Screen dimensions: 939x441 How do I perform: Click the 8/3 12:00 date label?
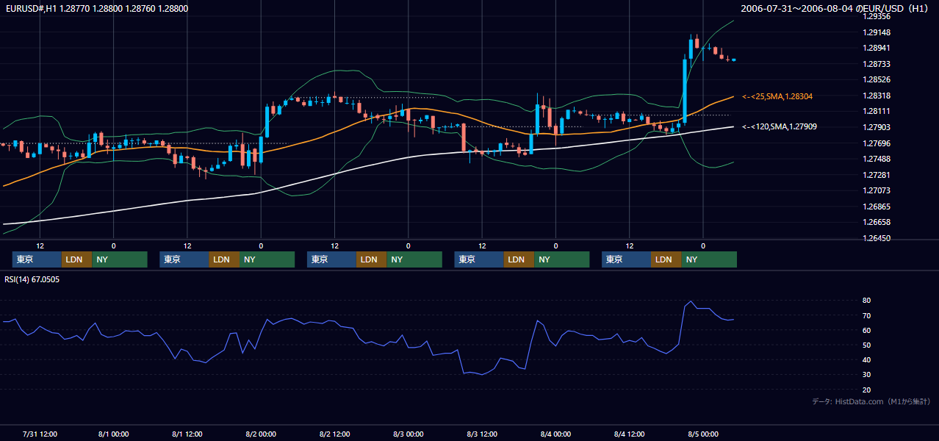(482, 434)
